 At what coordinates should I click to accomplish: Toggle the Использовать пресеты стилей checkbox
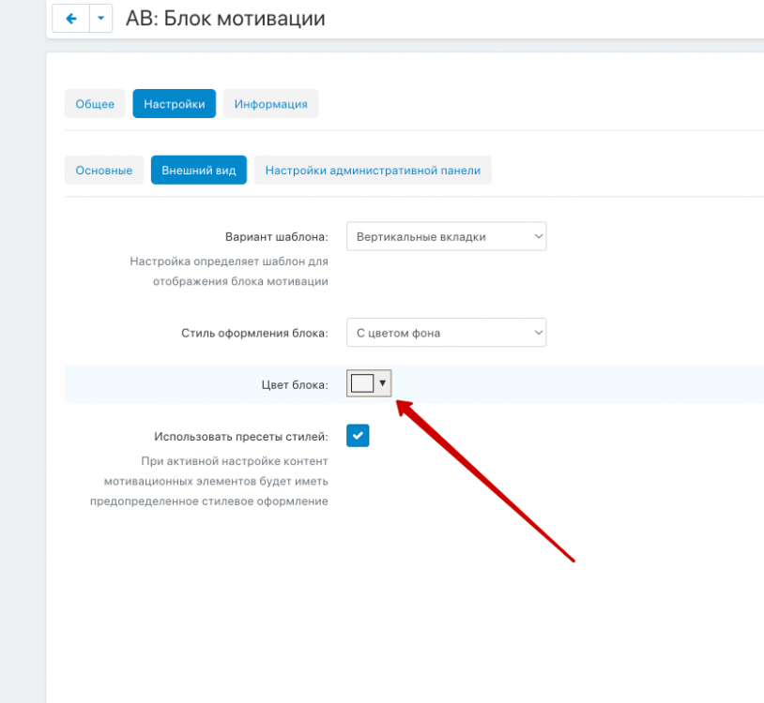pyautogui.click(x=358, y=436)
